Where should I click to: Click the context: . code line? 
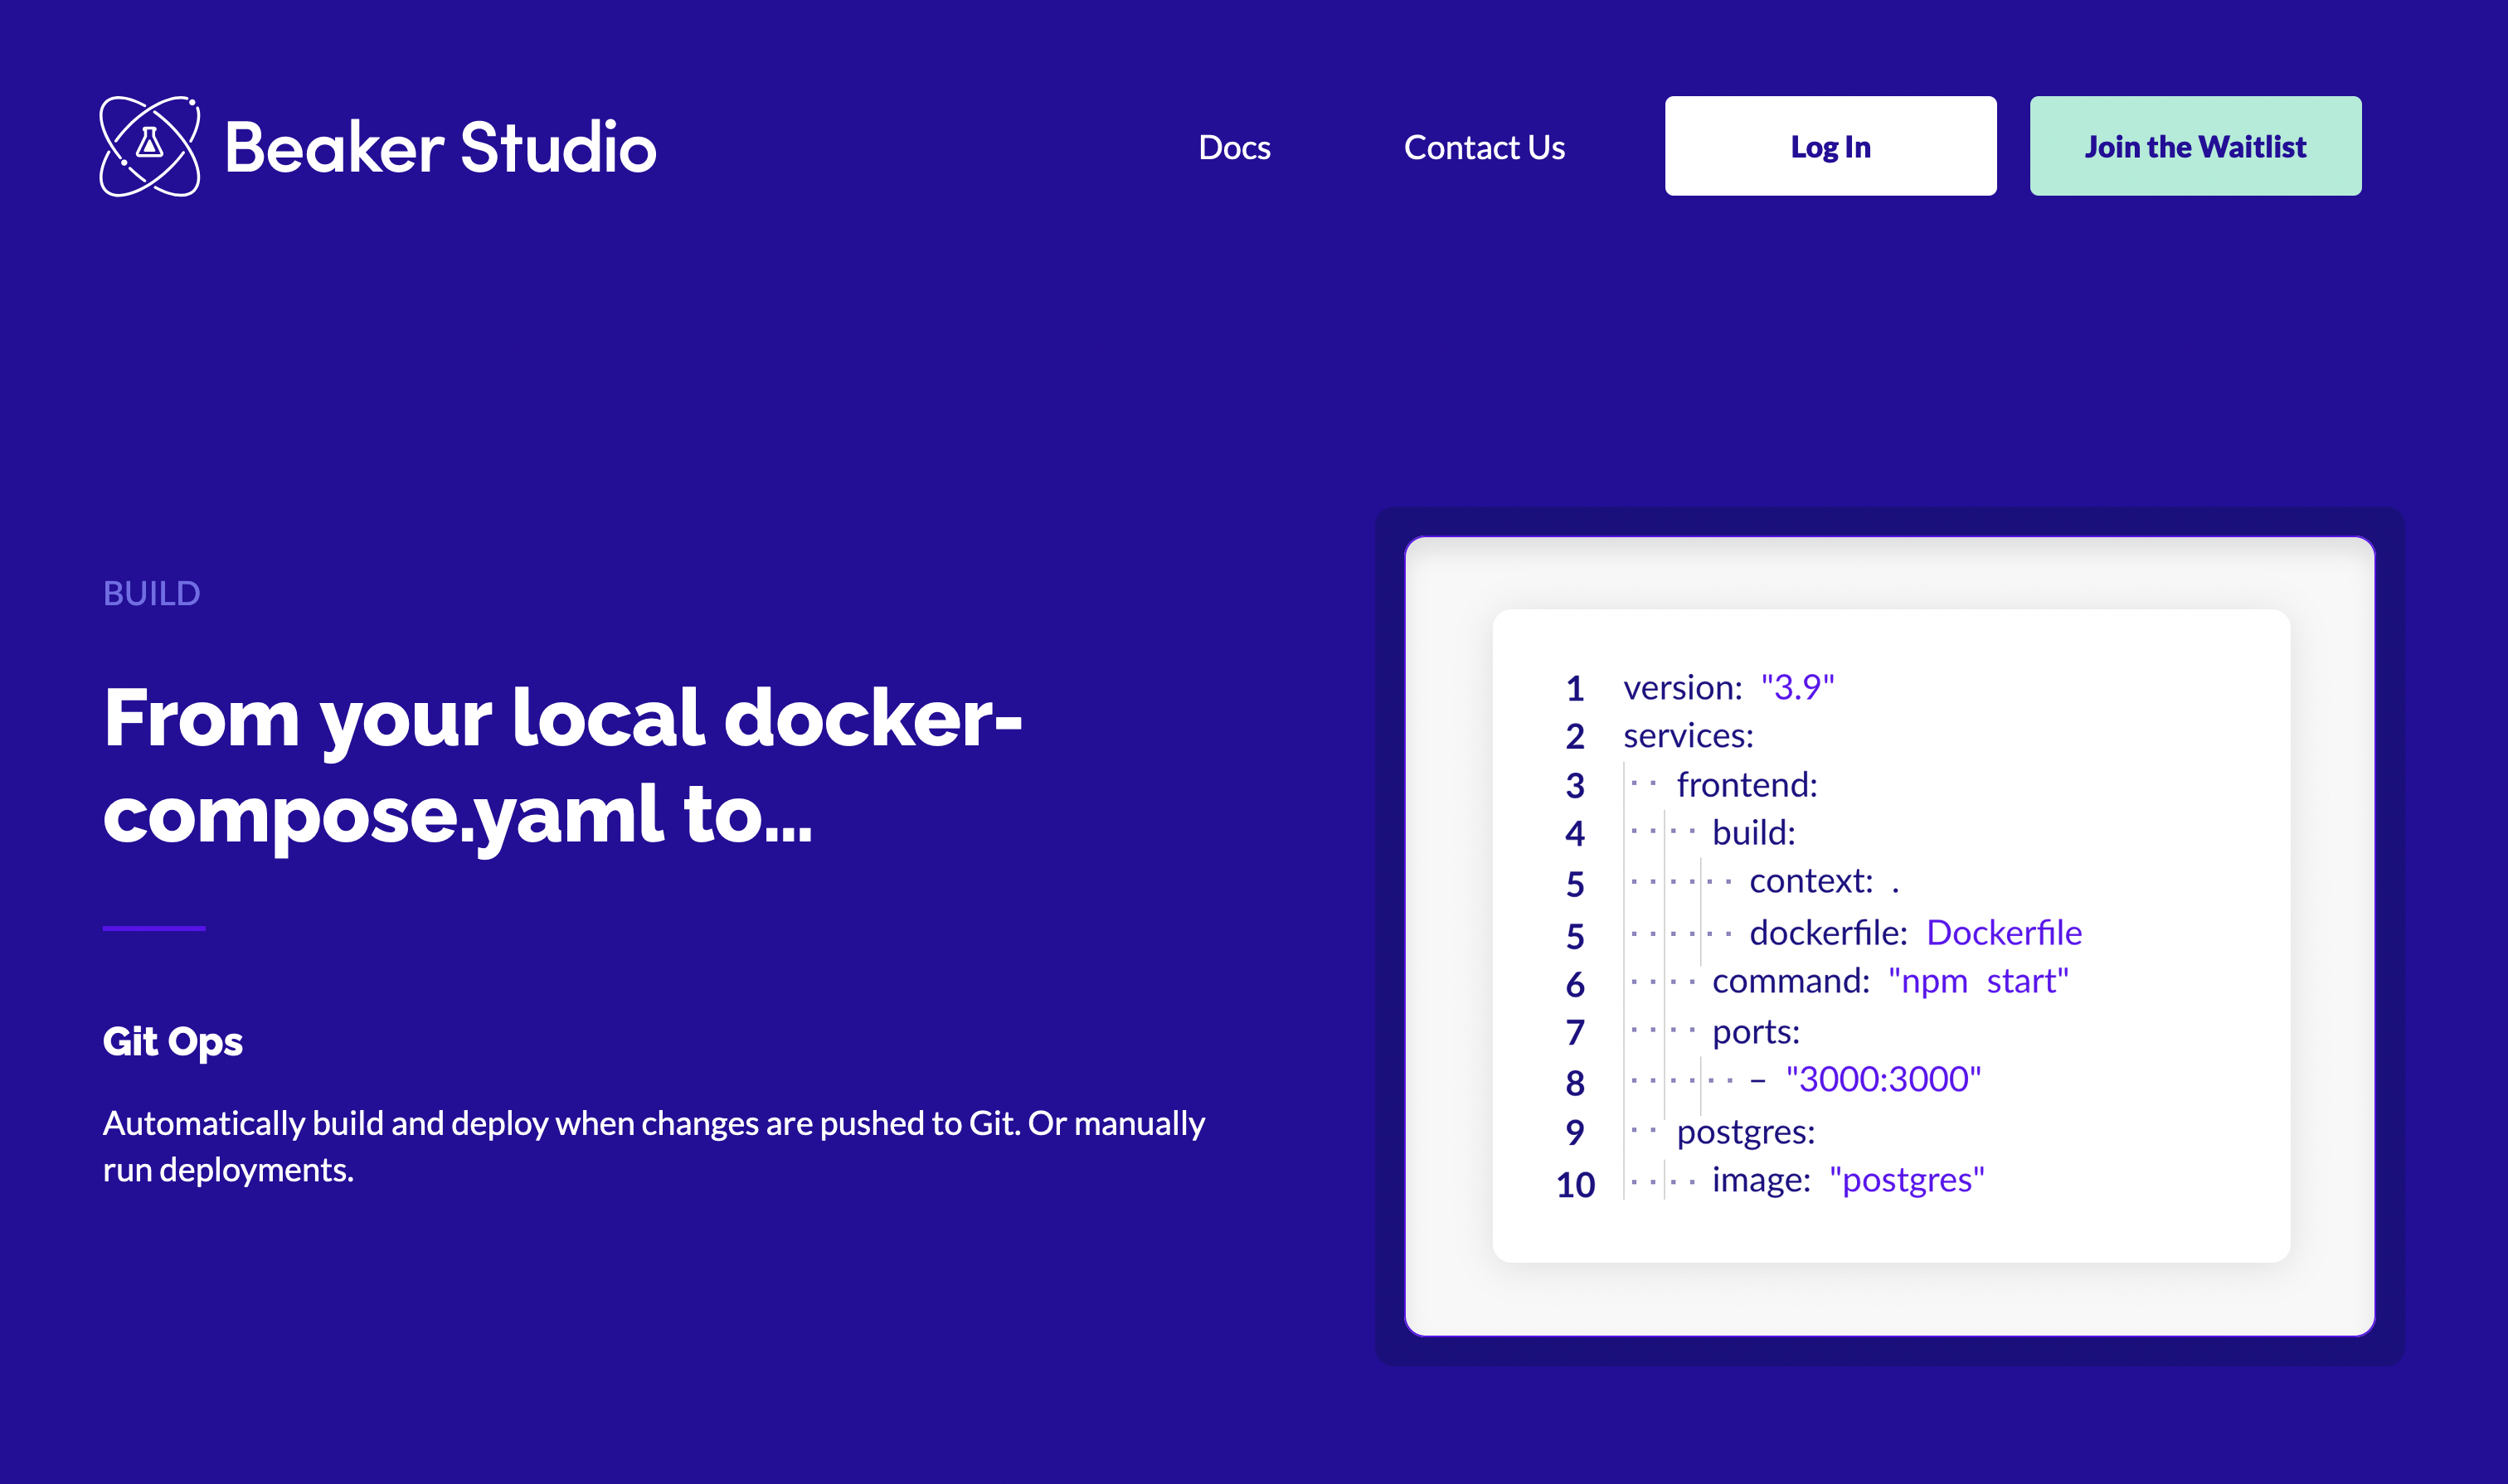[1824, 881]
